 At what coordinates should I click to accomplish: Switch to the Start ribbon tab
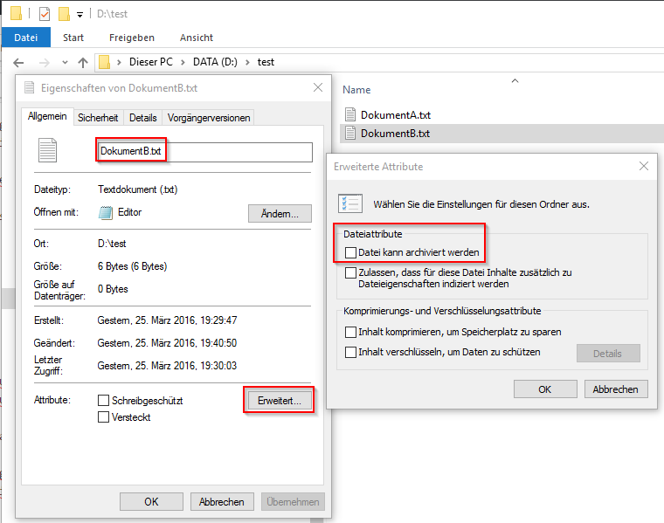tap(73, 38)
